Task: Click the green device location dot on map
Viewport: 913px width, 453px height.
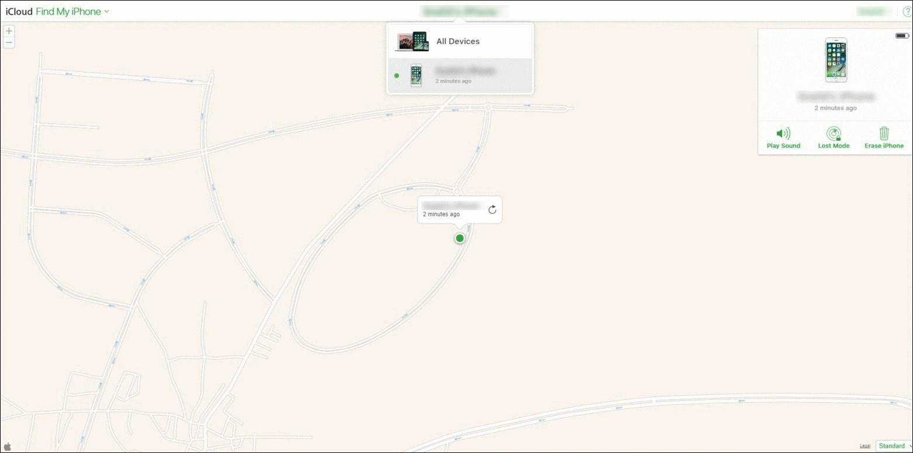Action: point(459,238)
